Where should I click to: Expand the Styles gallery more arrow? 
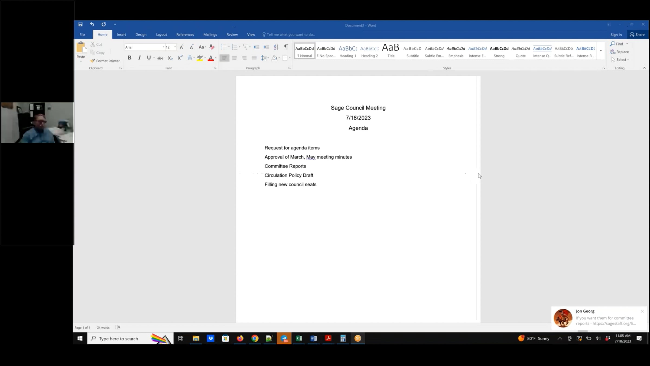[601, 51]
